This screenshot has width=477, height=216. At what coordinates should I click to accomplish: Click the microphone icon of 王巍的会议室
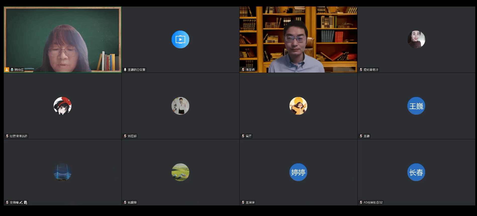[125, 70]
